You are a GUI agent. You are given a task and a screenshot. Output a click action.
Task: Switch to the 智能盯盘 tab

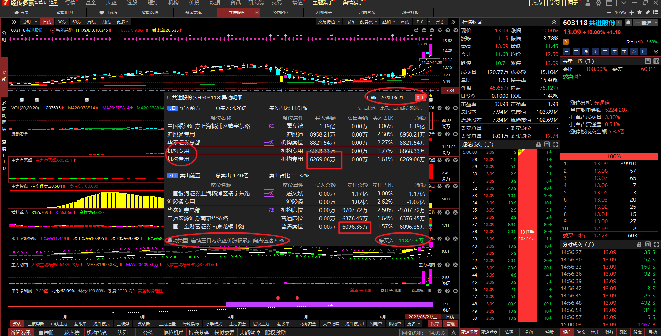[x=65, y=12]
